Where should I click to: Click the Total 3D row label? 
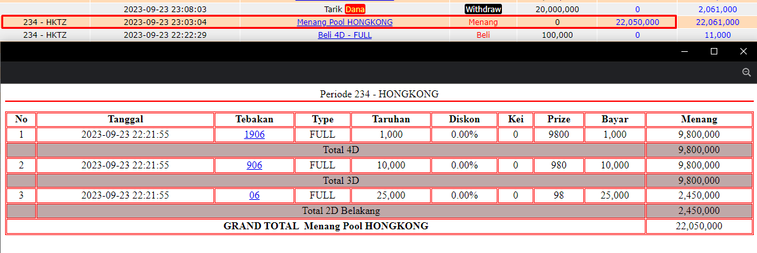(341, 181)
